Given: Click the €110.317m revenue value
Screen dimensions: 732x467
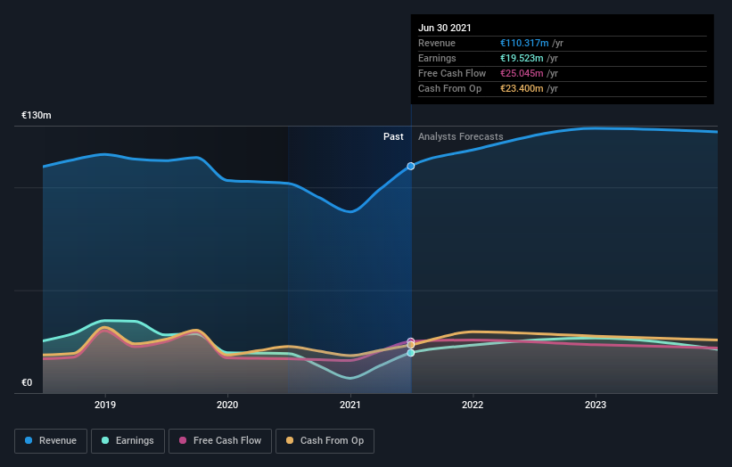Looking at the screenshot, I should [524, 43].
